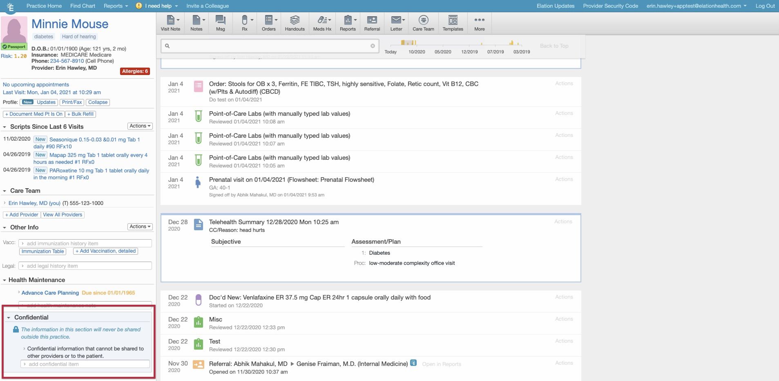Screen dimensions: 779x381
Task: Click the More options icon
Action: pos(479,23)
